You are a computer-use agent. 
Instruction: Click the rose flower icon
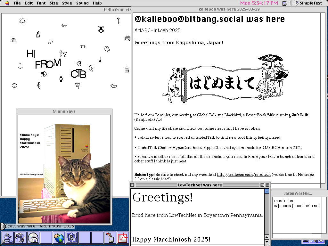[78, 85]
